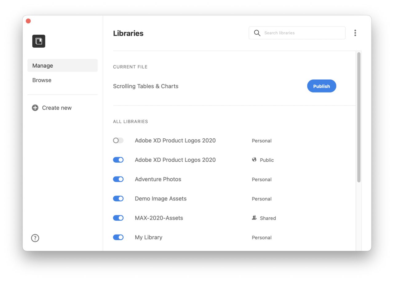Screen dimensions: 394x281
Task: Click the Public label for Adobe XD Logos
Action: [267, 160]
